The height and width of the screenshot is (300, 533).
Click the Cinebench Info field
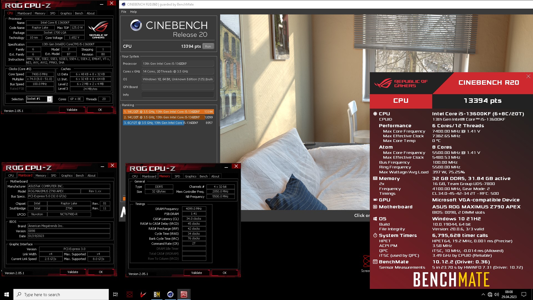[x=178, y=95]
